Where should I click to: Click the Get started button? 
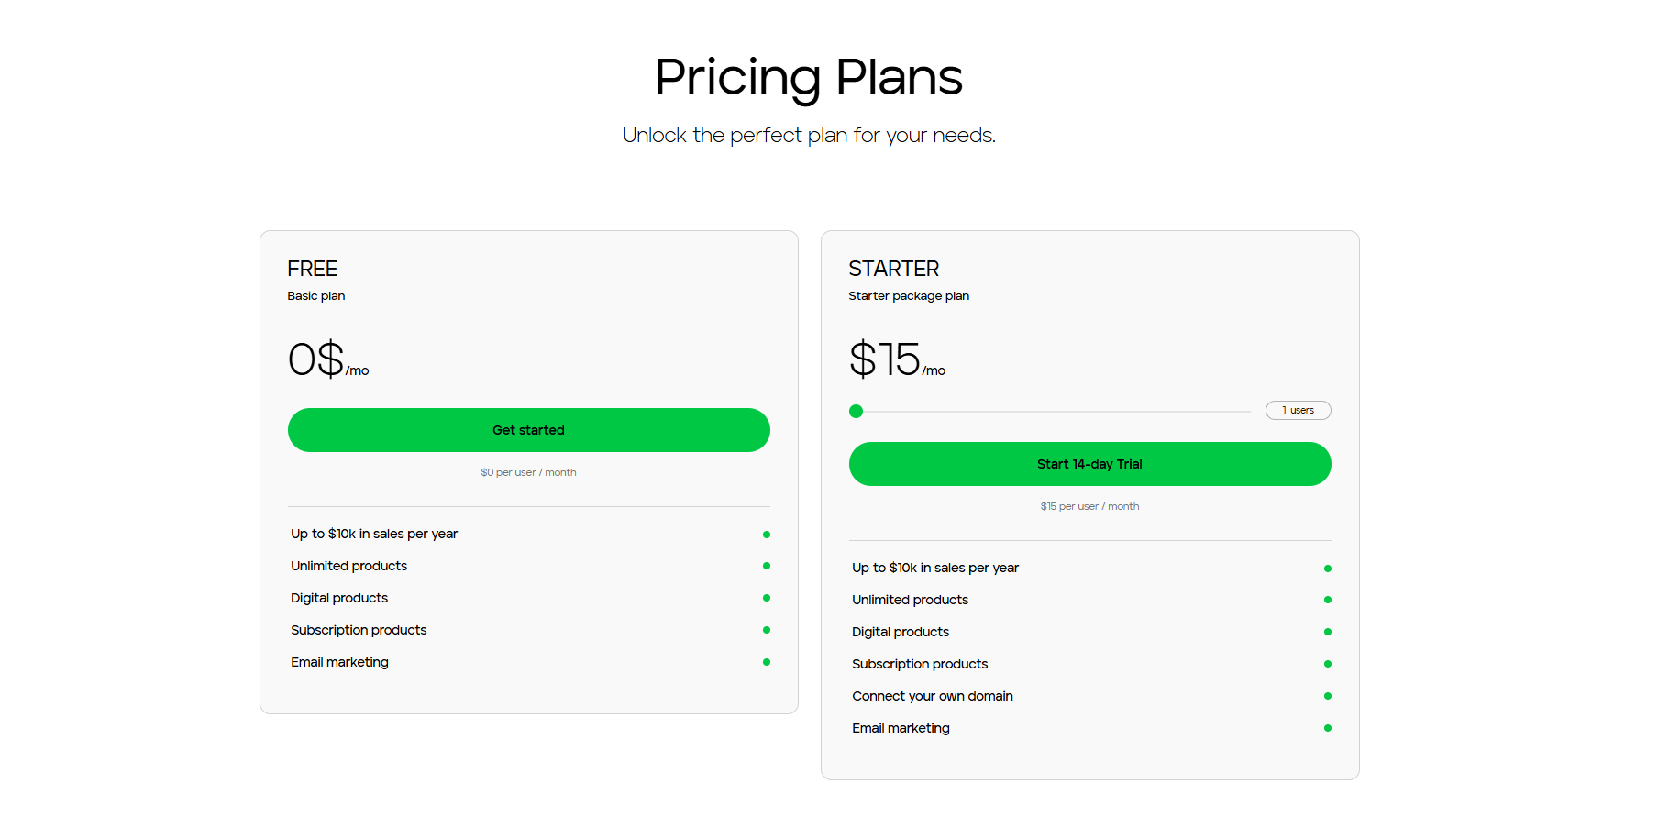coord(528,430)
